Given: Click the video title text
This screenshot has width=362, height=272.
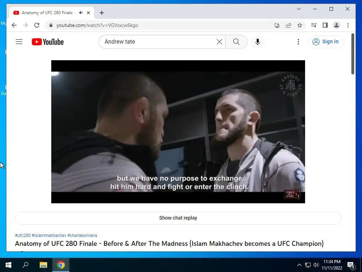Looking at the screenshot, I should point(169,244).
